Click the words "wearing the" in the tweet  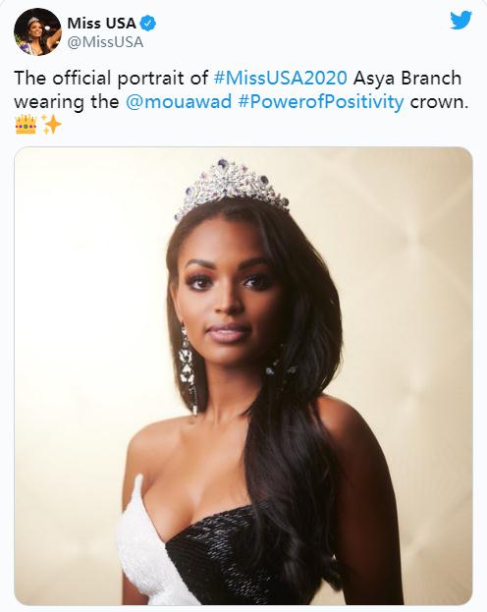pos(67,102)
